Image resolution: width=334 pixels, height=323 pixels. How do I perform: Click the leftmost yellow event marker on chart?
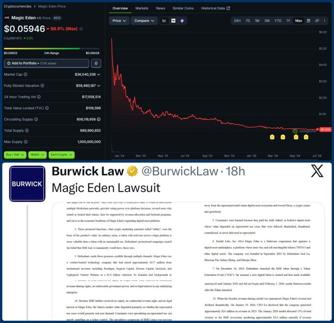pos(272,137)
